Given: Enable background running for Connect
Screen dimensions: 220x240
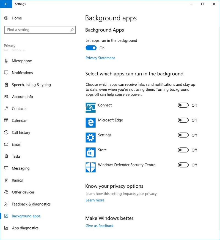Looking at the screenshot, I should [183, 105].
